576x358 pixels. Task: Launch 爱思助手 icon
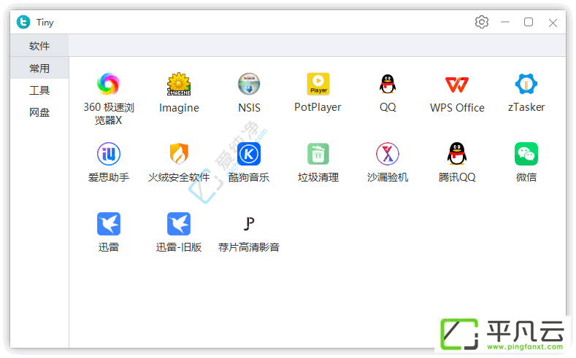[x=108, y=154]
